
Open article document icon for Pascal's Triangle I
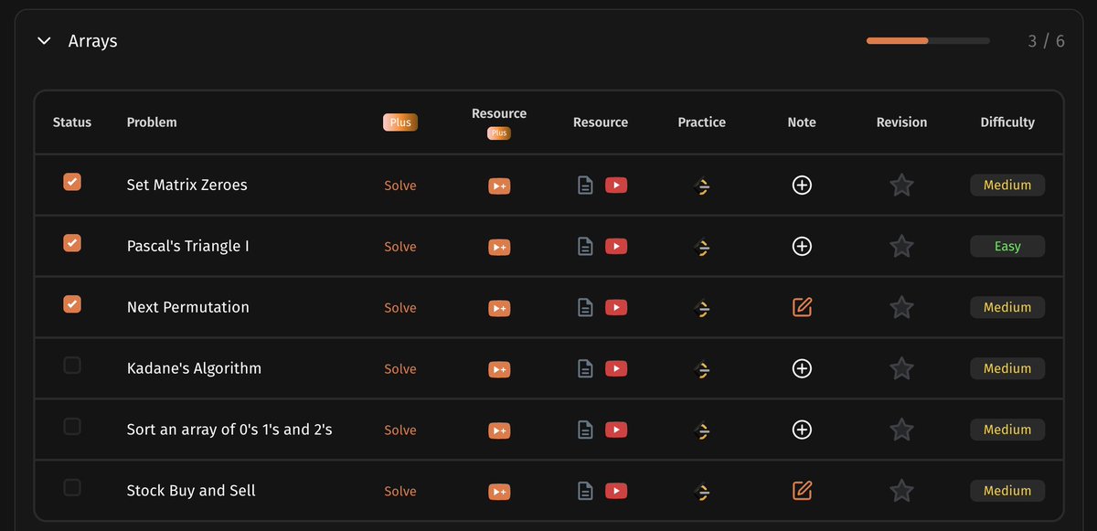coord(585,247)
